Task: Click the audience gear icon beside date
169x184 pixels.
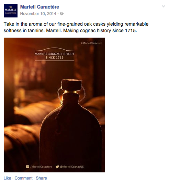Action: pyautogui.click(x=62, y=14)
